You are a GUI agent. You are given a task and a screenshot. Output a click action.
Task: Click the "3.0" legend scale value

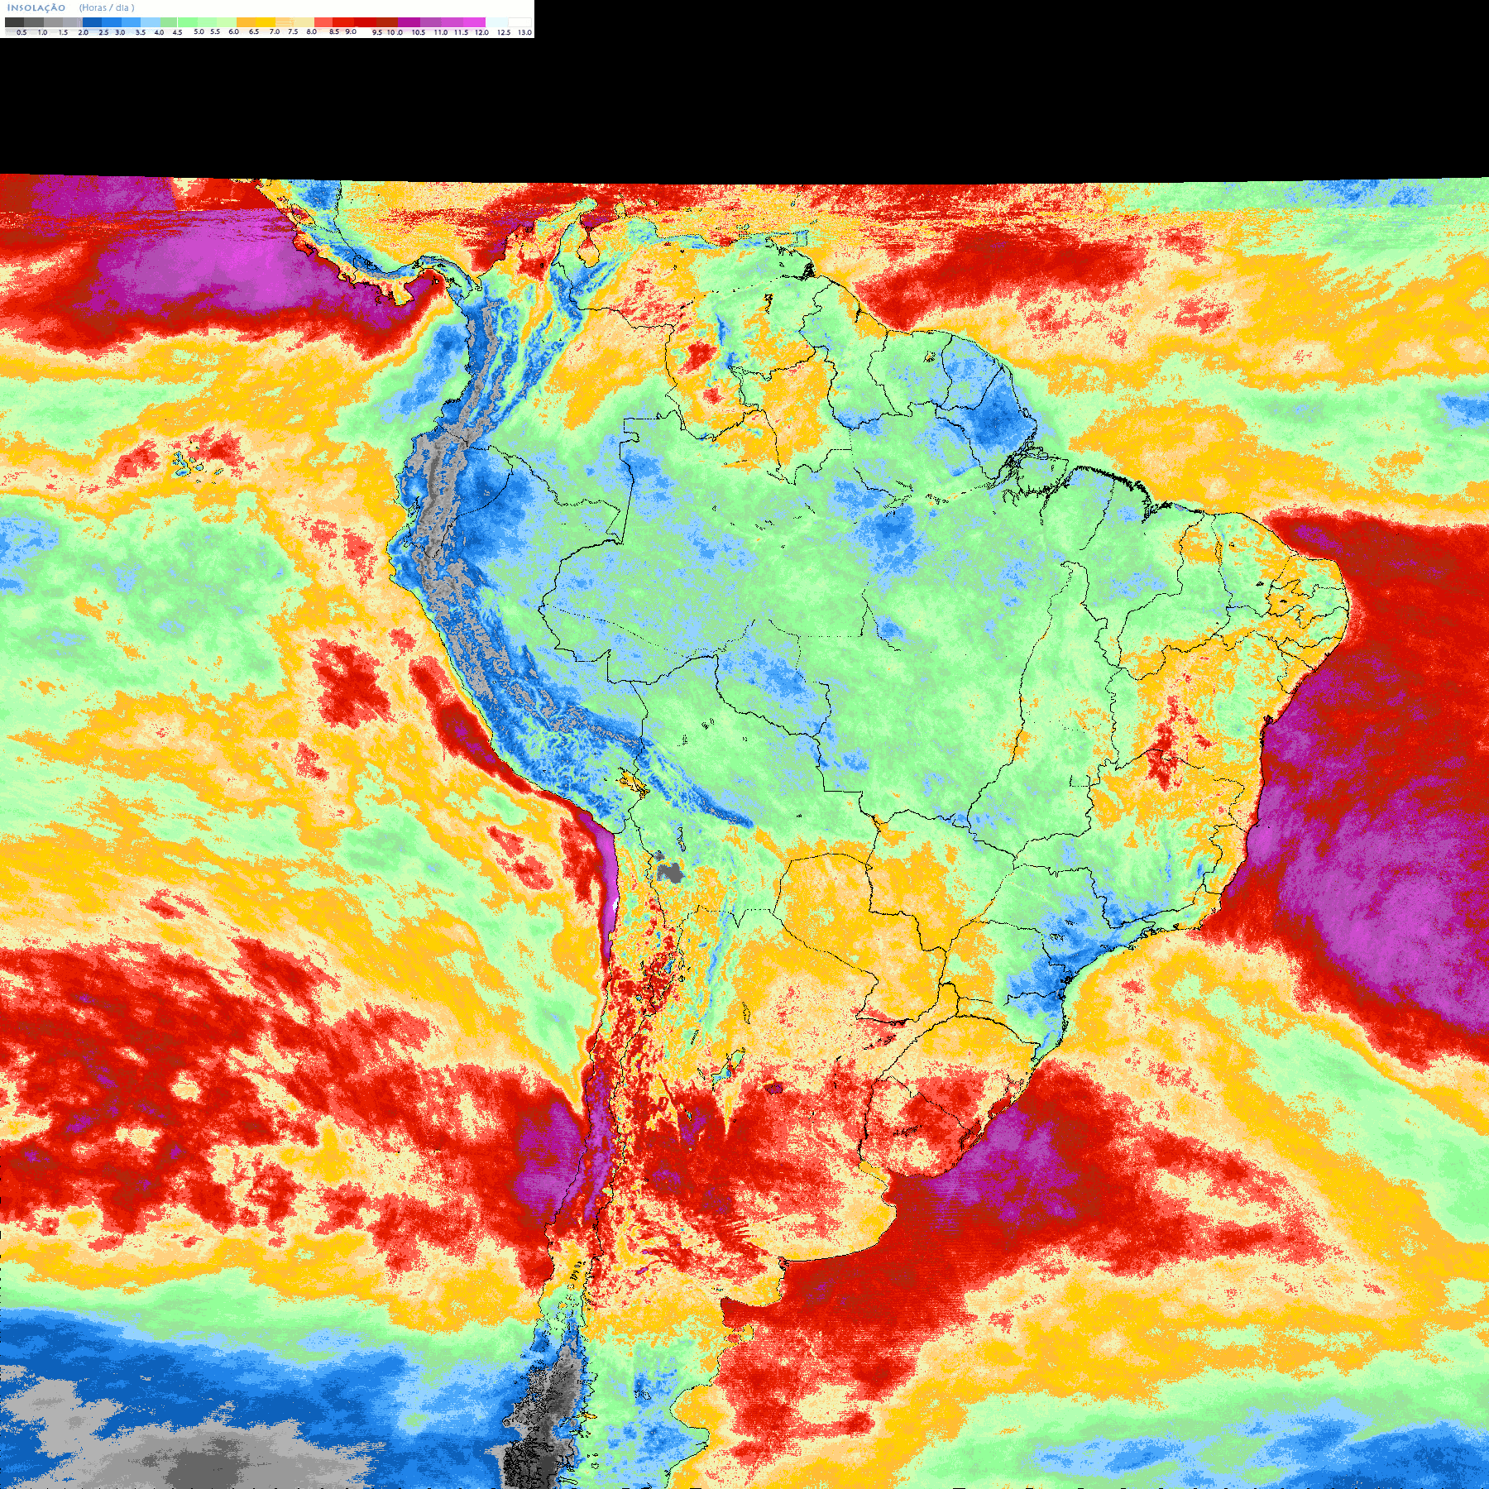(120, 32)
